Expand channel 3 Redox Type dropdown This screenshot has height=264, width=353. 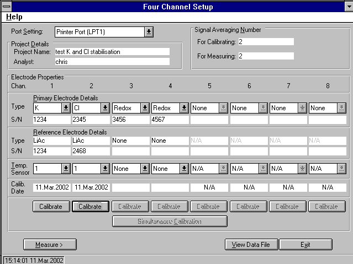point(145,108)
